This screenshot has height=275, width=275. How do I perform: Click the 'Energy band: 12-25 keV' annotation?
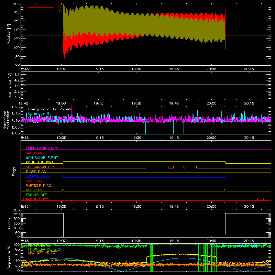pos(50,109)
